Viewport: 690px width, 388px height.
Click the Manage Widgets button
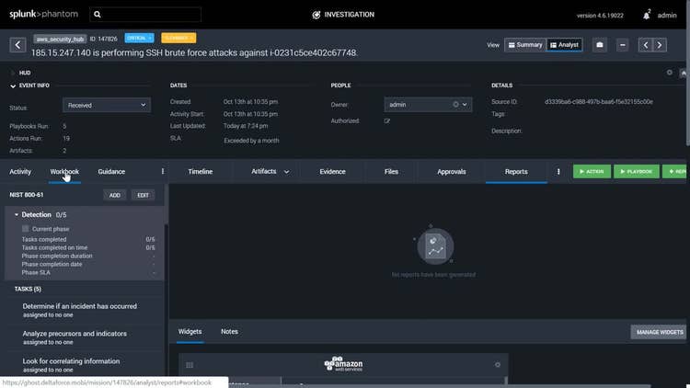point(658,332)
